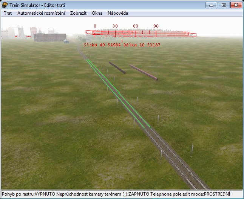Click the Train Simulator app icon in title bar
The height and width of the screenshot is (199, 244).
click(5, 5)
